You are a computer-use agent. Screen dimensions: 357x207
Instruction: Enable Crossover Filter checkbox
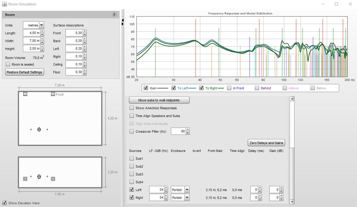pyautogui.click(x=132, y=131)
